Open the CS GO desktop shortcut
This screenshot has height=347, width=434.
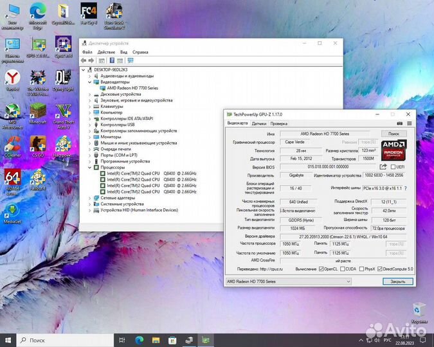point(38,147)
